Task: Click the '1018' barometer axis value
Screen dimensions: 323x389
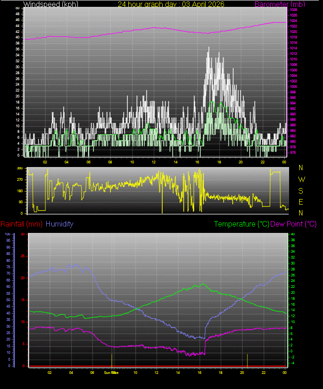Action: tap(294, 37)
